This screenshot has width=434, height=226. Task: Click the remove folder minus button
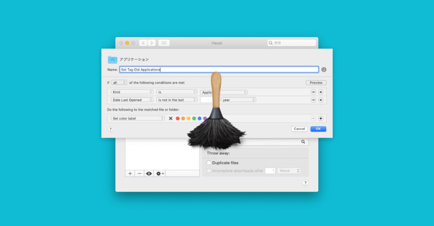pos(139,173)
